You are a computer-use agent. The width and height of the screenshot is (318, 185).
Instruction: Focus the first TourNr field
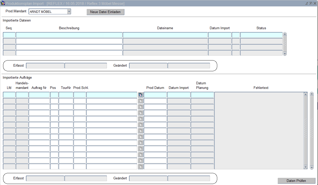(66, 95)
